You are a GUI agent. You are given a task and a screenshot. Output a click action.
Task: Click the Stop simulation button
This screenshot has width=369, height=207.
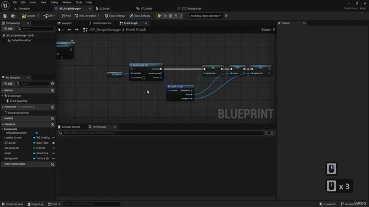click(171, 16)
